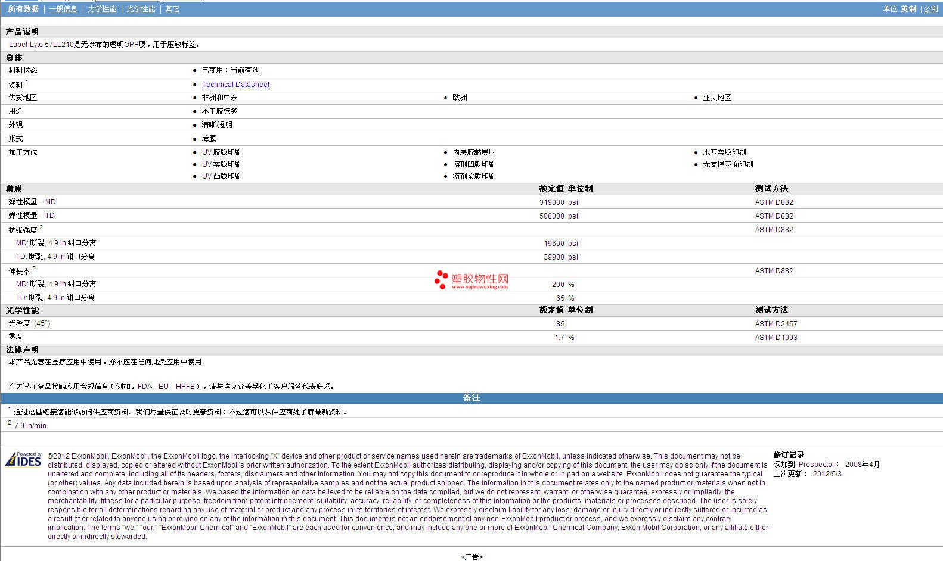943x561 pixels.
Task: Click the 法律声明 section header
Action: pos(22,350)
